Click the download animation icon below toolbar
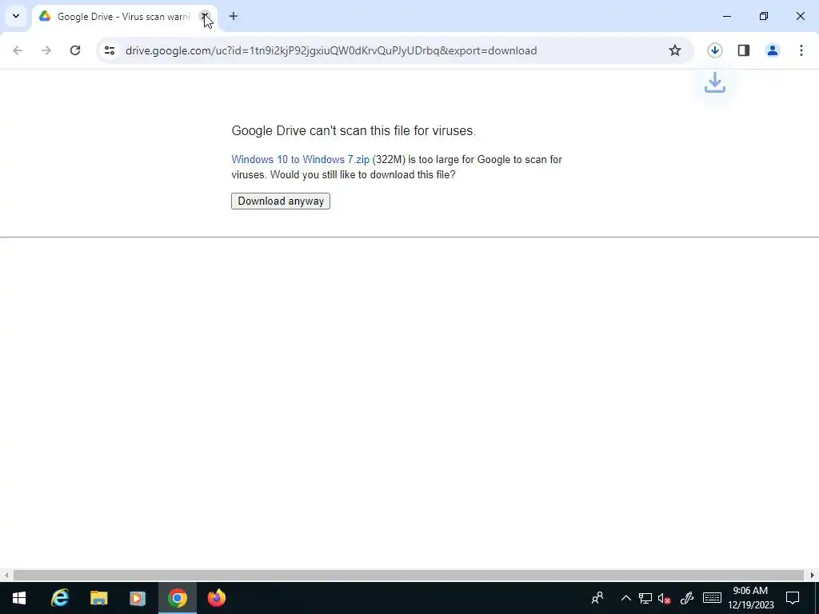Image resolution: width=819 pixels, height=614 pixels. click(x=715, y=83)
